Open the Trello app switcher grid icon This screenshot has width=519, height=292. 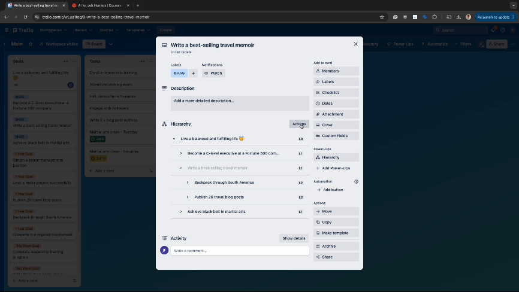pos(6,30)
